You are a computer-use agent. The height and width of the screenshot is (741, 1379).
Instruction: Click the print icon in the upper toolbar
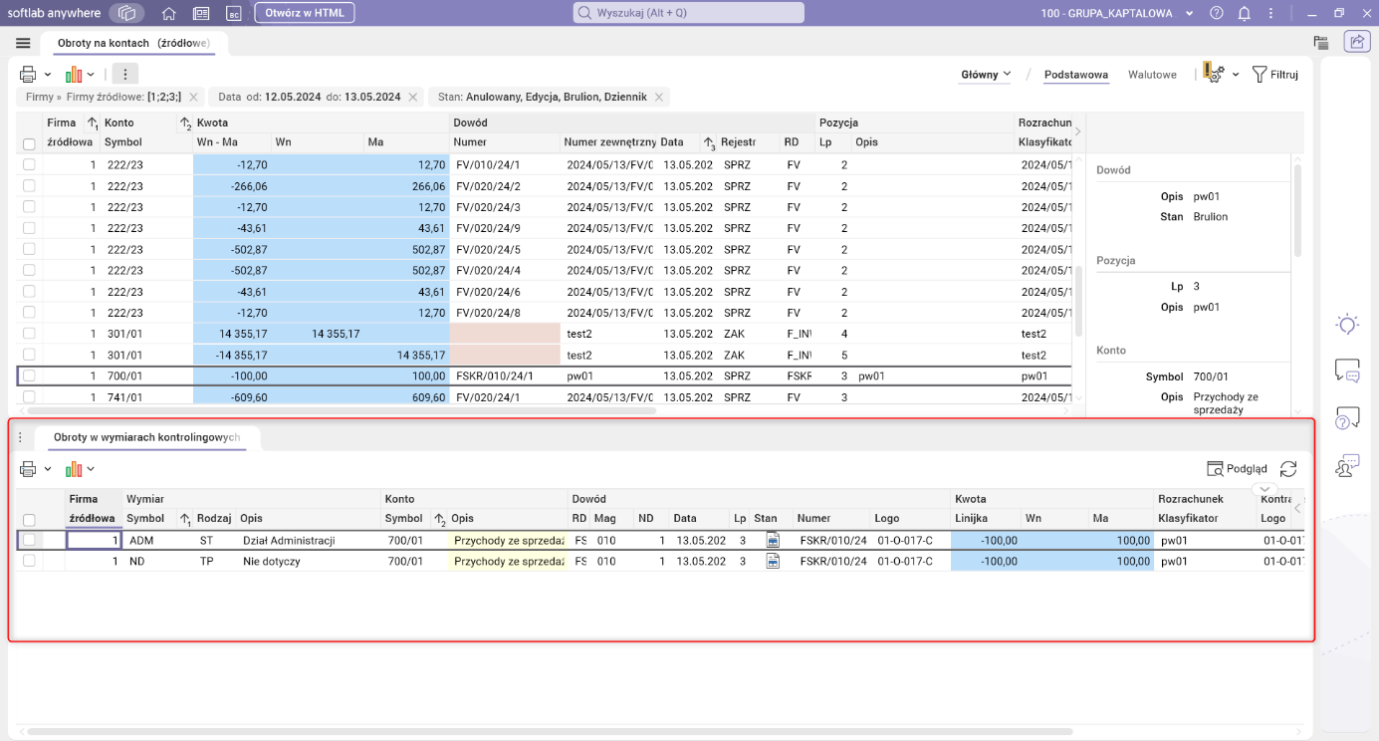pos(28,74)
